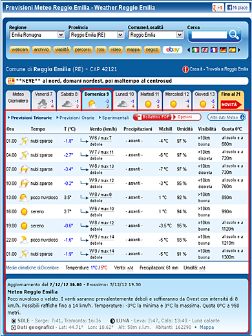Select the German flag language icon
The height and width of the screenshot is (336, 252).
click(x=223, y=50)
